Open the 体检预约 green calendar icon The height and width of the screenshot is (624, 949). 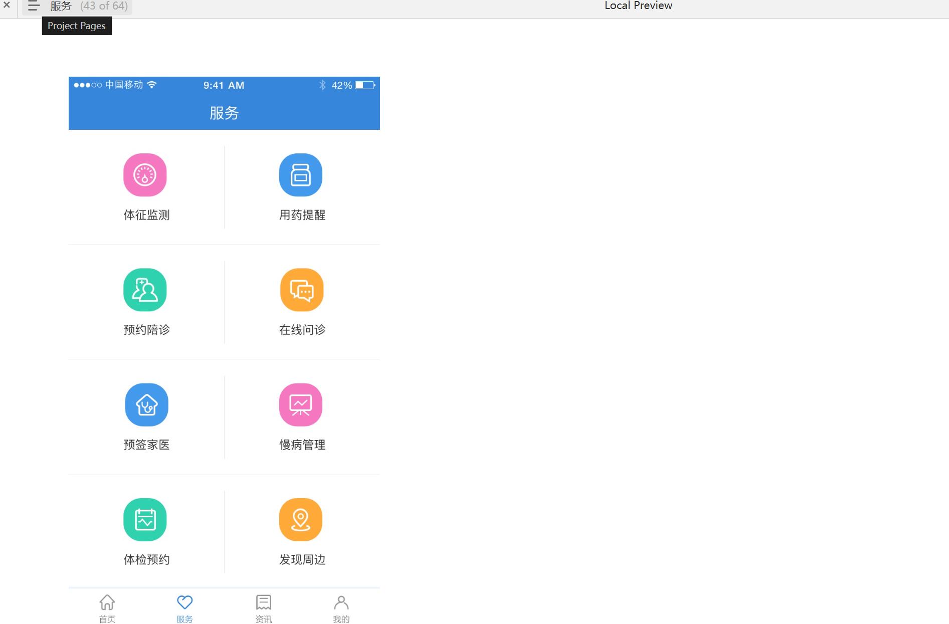(x=145, y=520)
